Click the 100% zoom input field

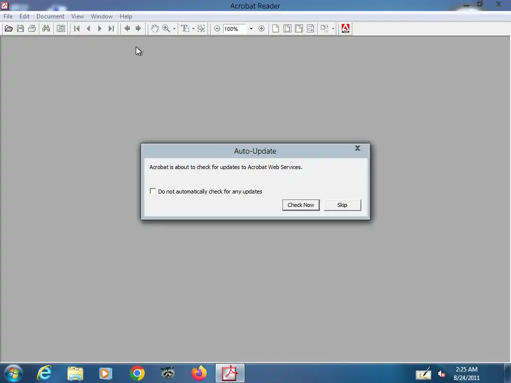[236, 28]
